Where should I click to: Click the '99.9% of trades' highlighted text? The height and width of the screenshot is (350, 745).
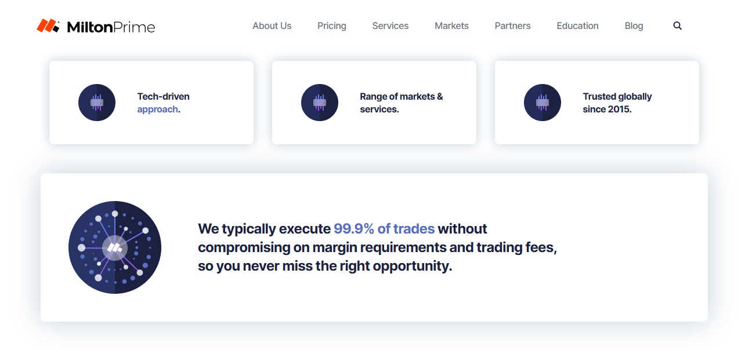[x=384, y=228]
